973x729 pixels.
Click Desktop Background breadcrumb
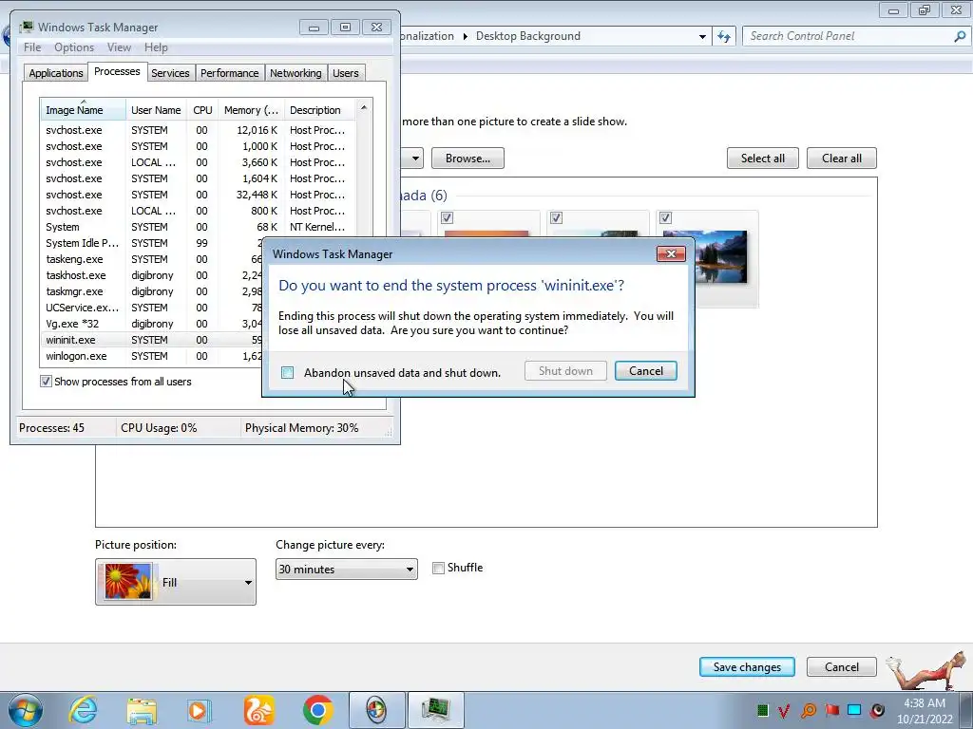point(528,36)
